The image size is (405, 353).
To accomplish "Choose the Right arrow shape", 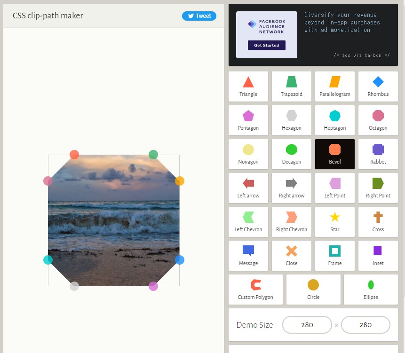I will pos(291,188).
